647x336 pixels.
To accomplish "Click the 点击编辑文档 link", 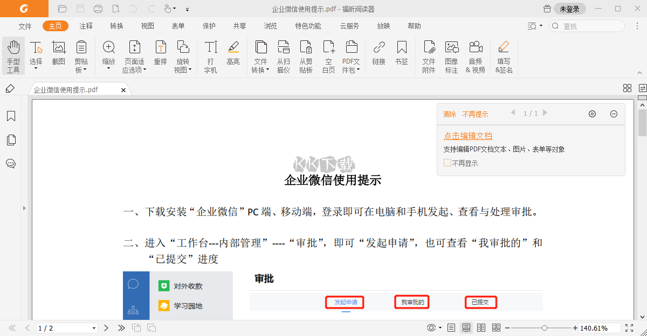I will tap(467, 136).
